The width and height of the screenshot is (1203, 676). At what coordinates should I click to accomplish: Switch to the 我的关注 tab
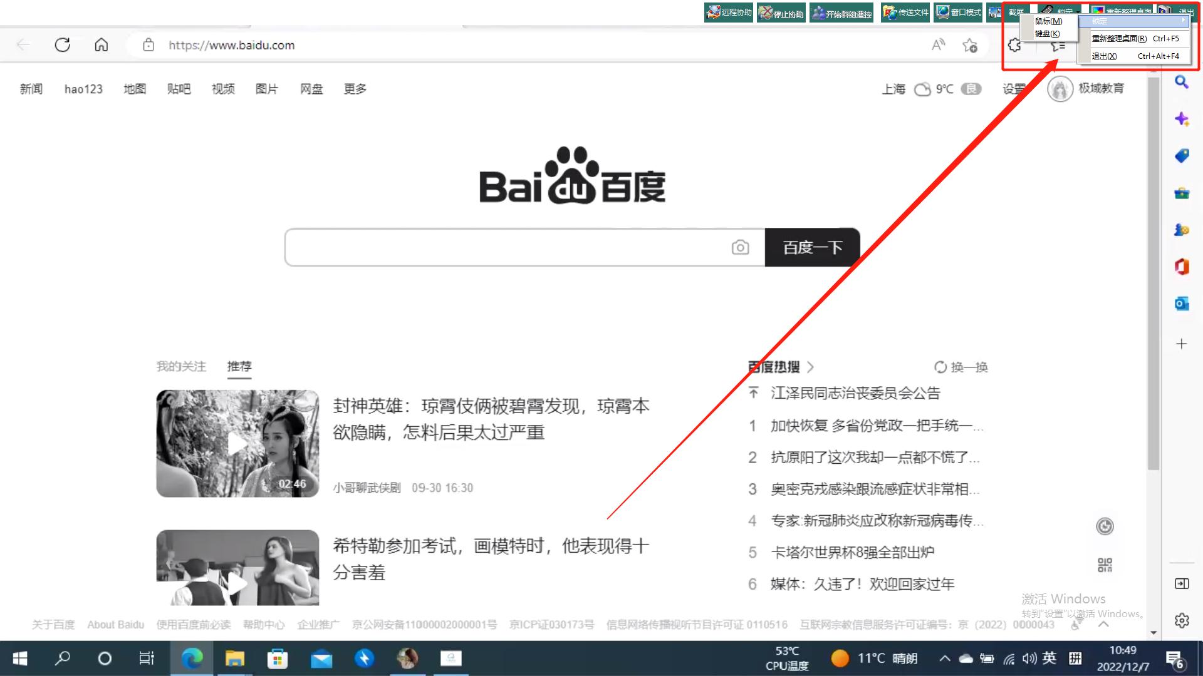coord(181,366)
